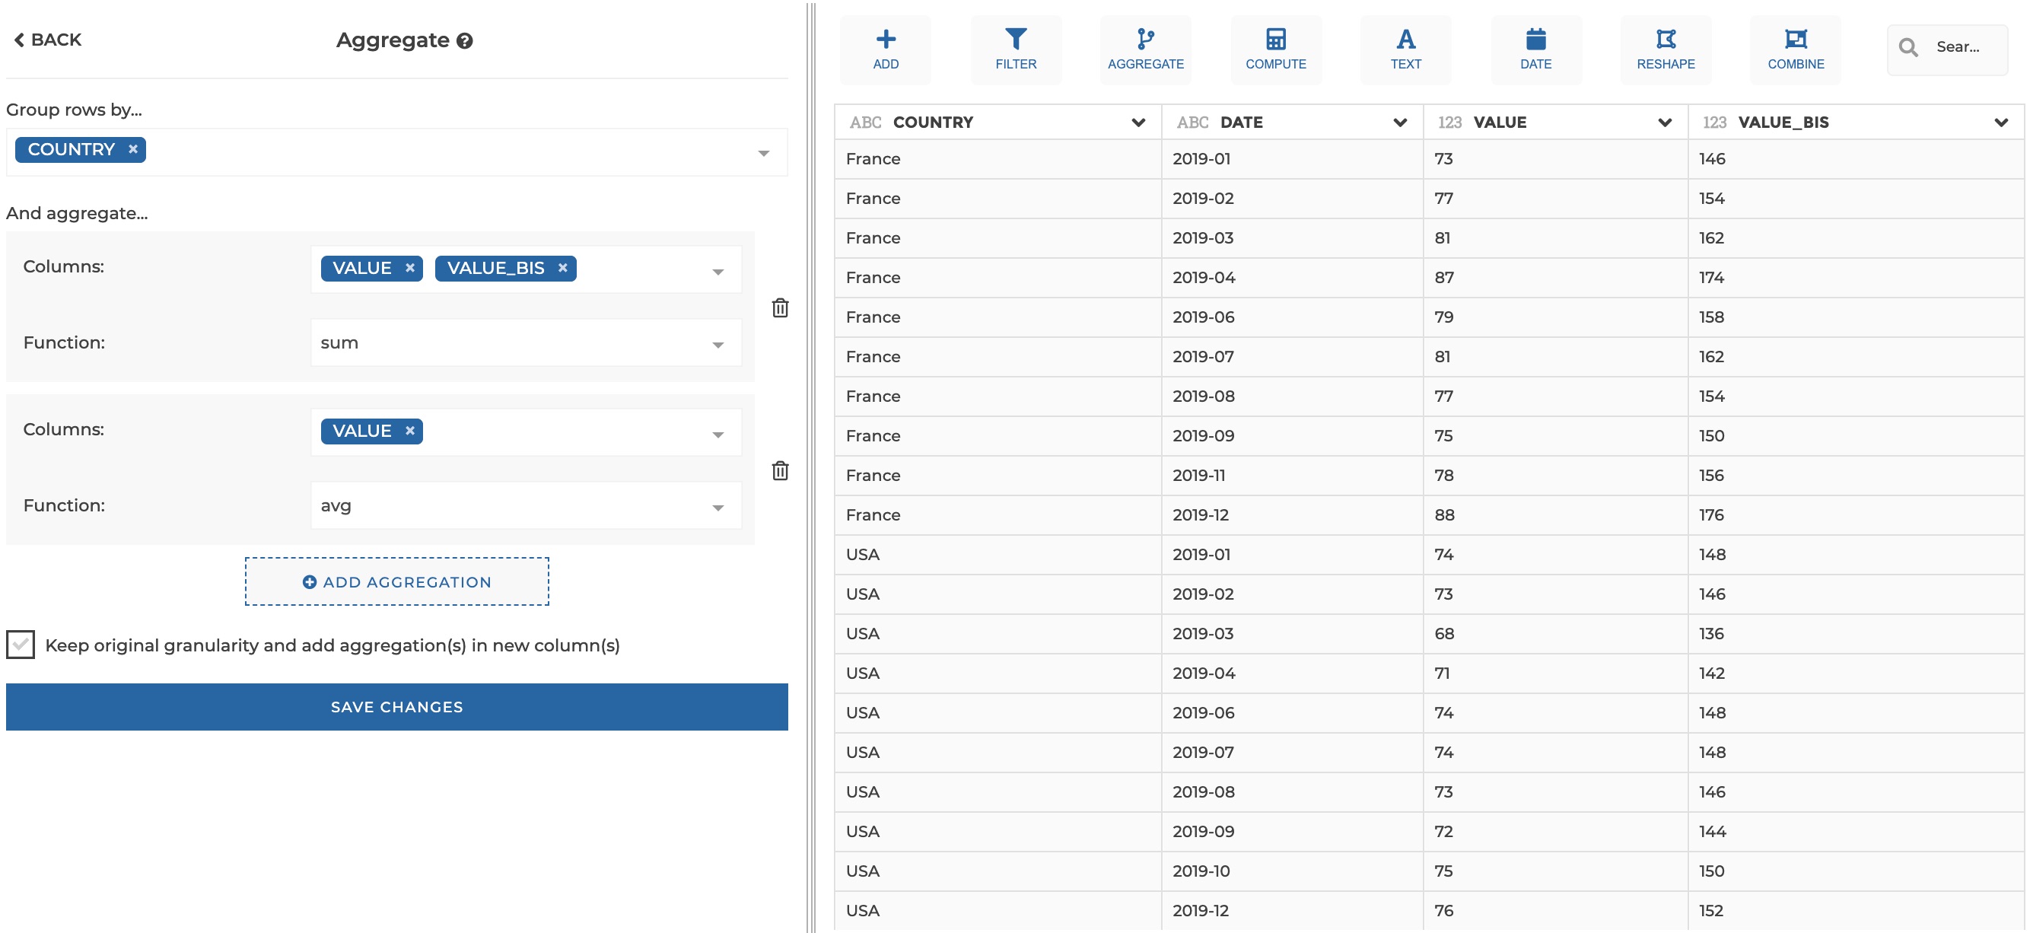Open the Text tool
The image size is (2030, 933).
(x=1405, y=49)
